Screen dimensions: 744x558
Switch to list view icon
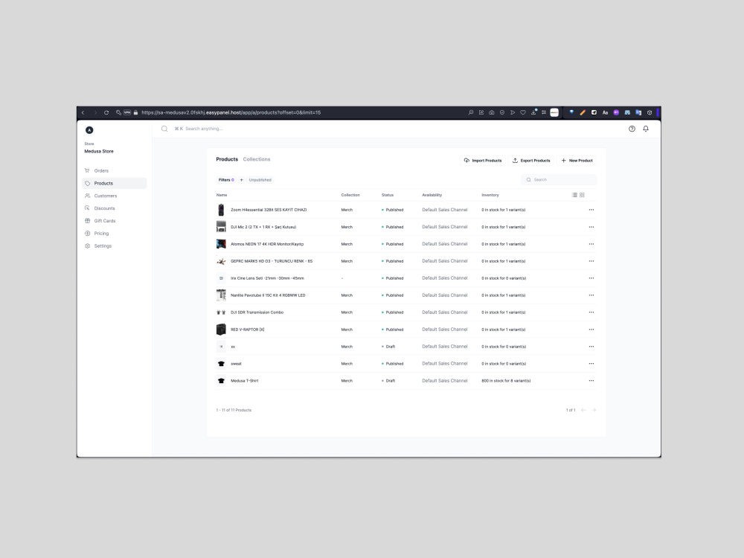574,195
